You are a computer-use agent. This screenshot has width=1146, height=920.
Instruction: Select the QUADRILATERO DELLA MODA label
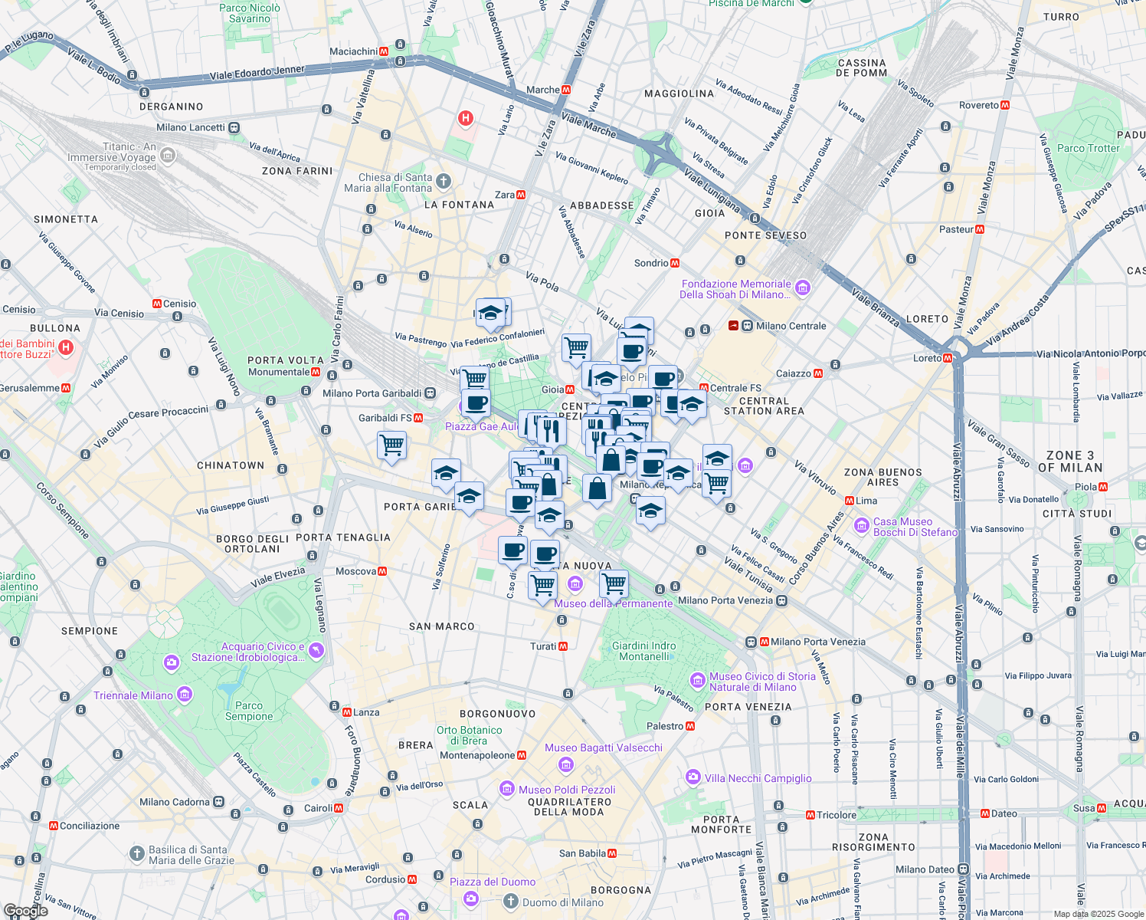pos(570,807)
